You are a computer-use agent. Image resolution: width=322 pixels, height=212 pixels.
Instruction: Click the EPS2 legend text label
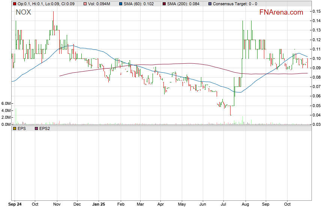[x=45, y=128]
